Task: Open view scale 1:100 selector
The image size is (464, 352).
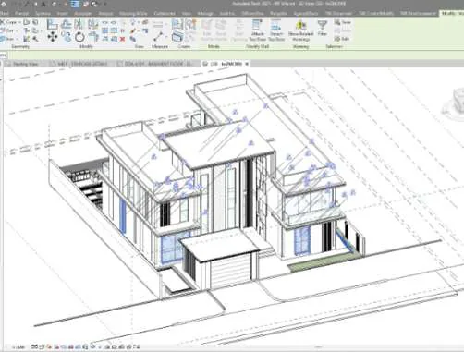Action: [18, 347]
